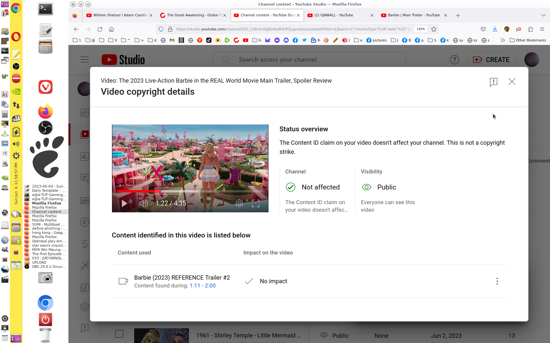Open Analytics icon in Studio sidebar
550x343 pixels.
click(84, 156)
